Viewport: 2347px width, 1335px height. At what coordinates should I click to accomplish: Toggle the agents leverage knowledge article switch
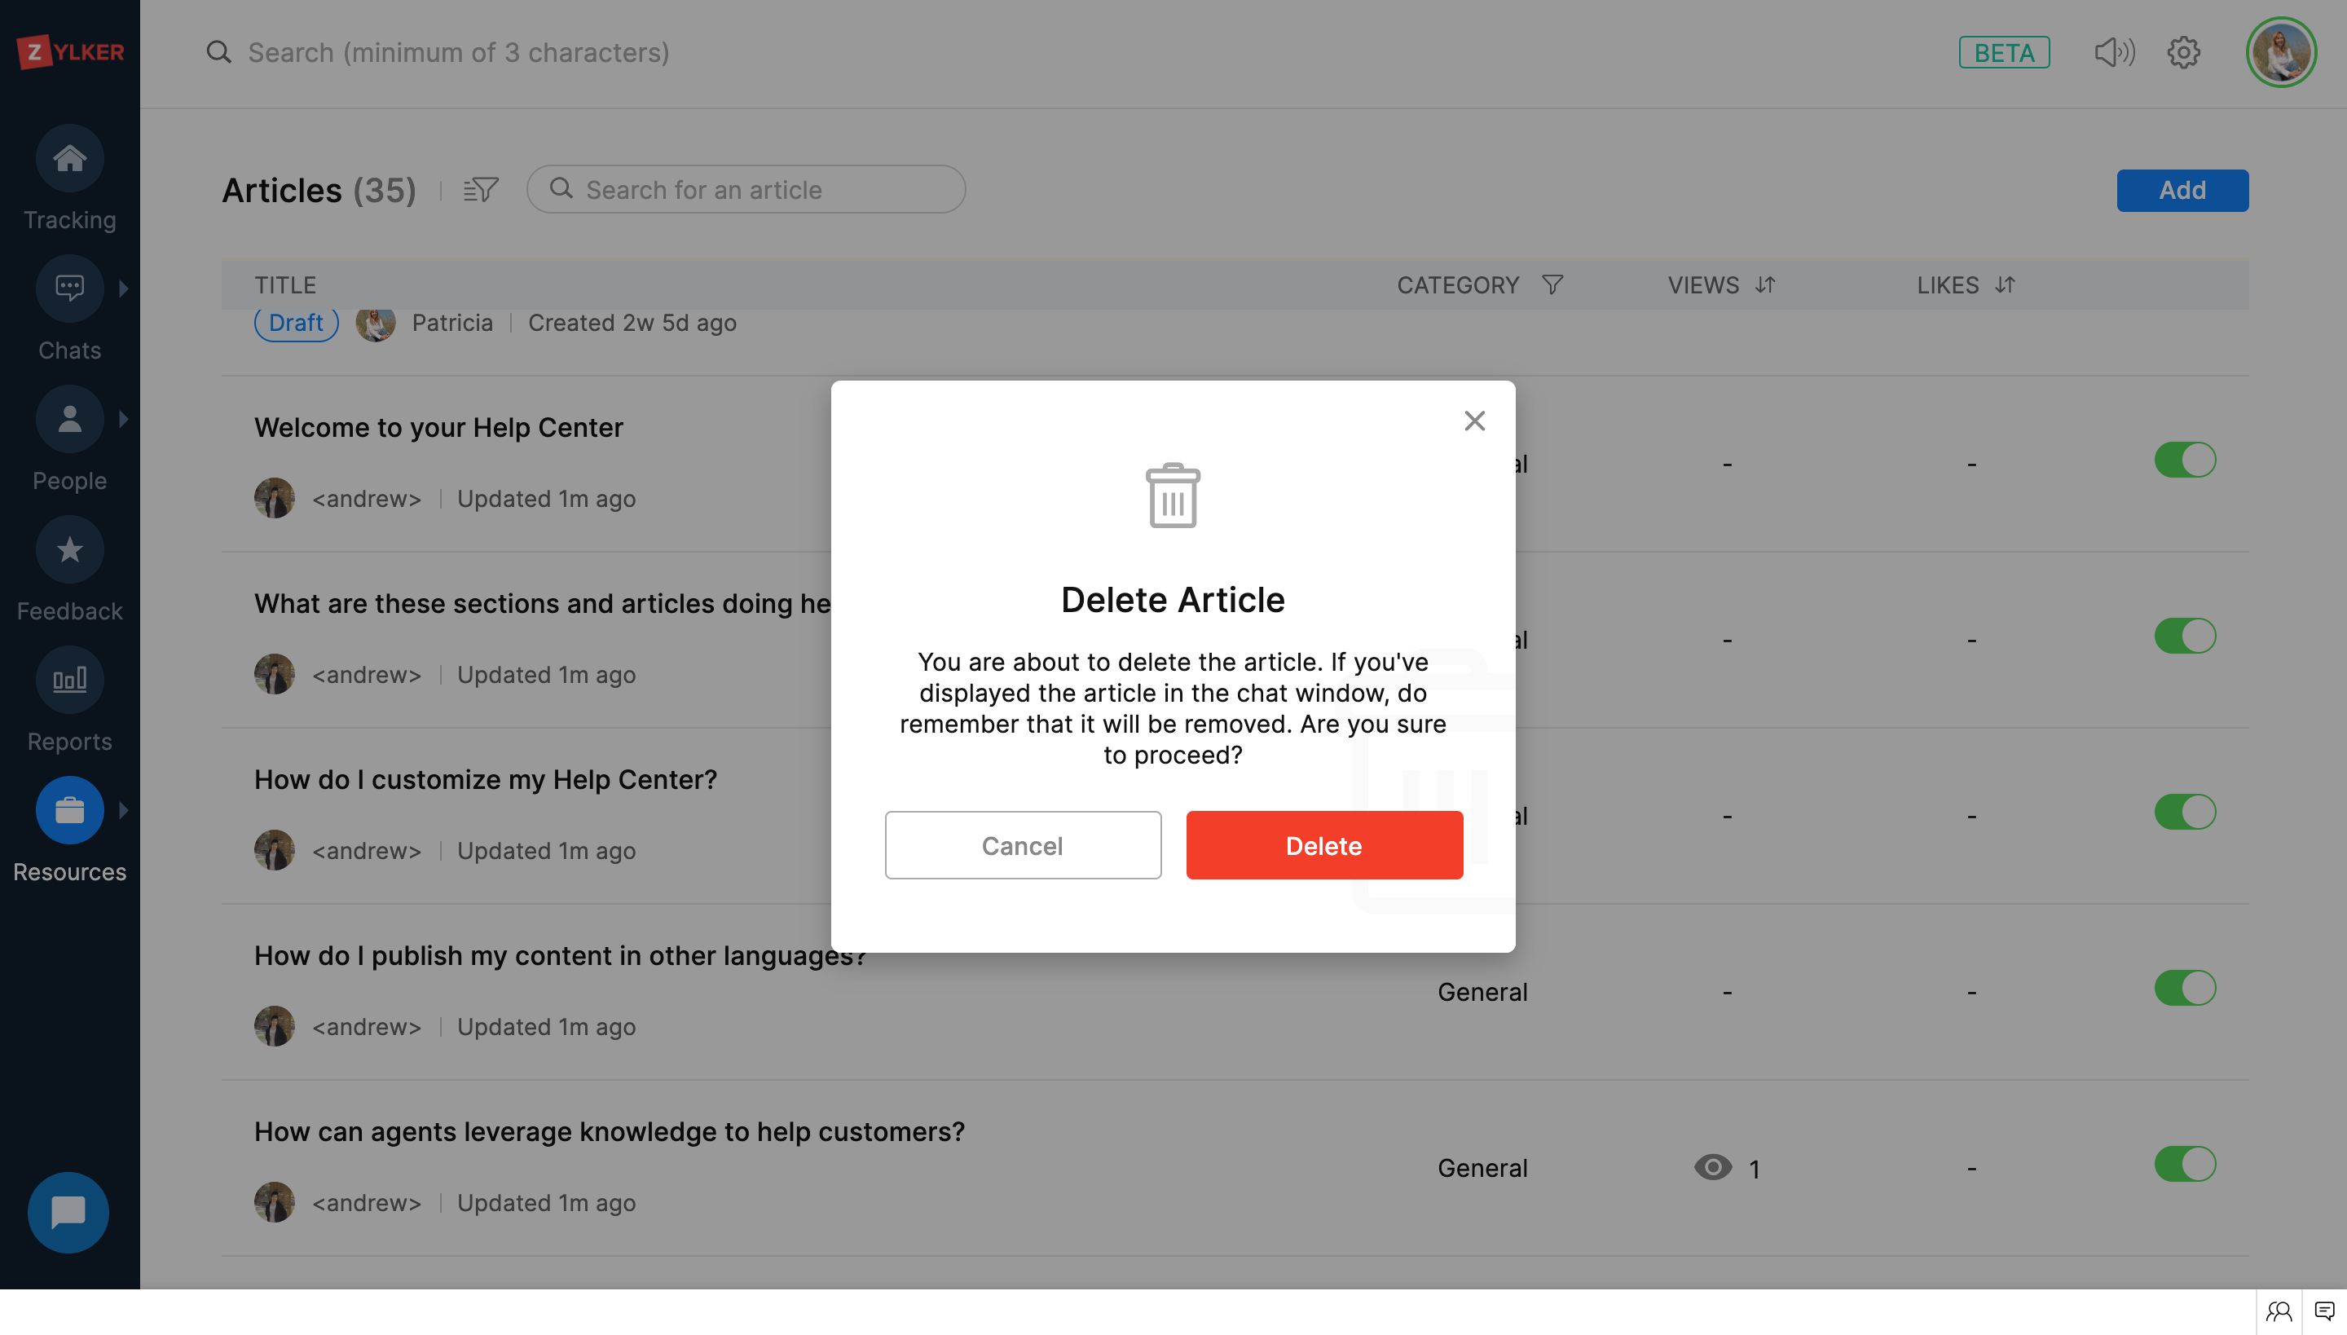pos(2185,1165)
